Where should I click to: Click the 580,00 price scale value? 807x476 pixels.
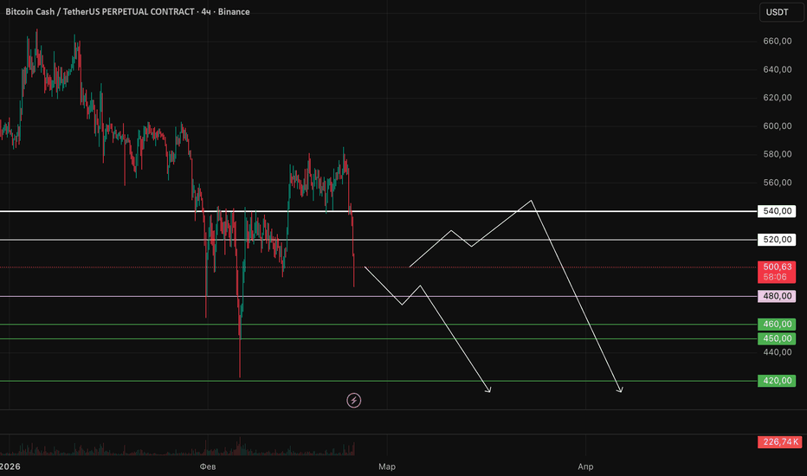pyautogui.click(x=778, y=154)
